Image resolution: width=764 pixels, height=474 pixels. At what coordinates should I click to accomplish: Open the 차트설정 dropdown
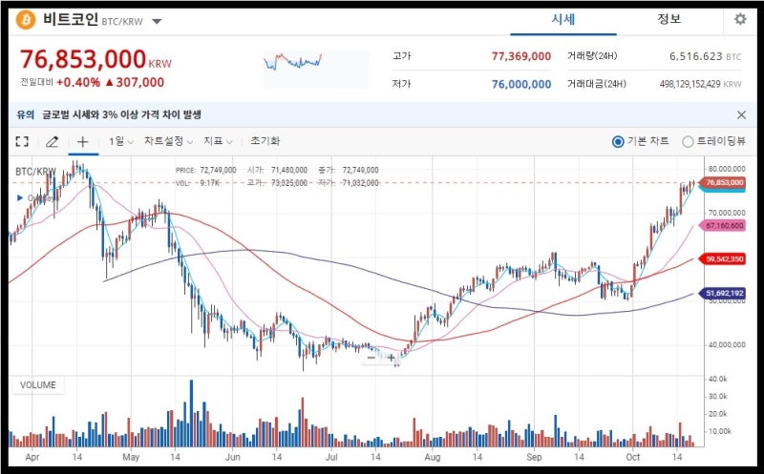point(168,141)
